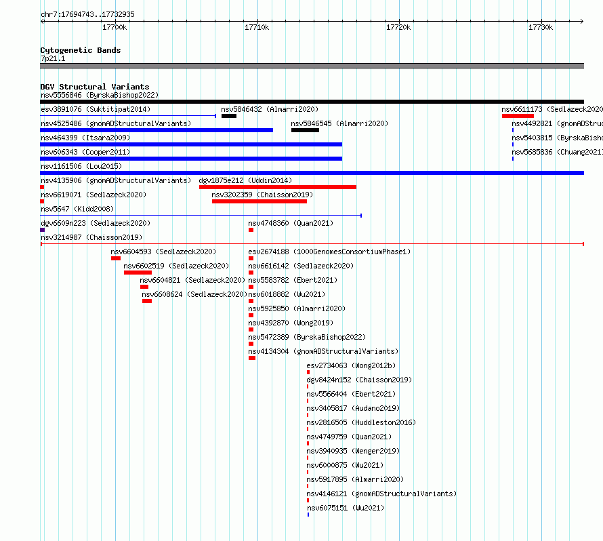This screenshot has height=541, width=603.
Task: Select the red nsv6611173 variant bar
Action: (518, 116)
